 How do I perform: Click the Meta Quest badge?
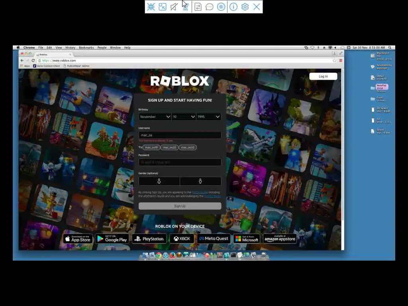point(214,239)
